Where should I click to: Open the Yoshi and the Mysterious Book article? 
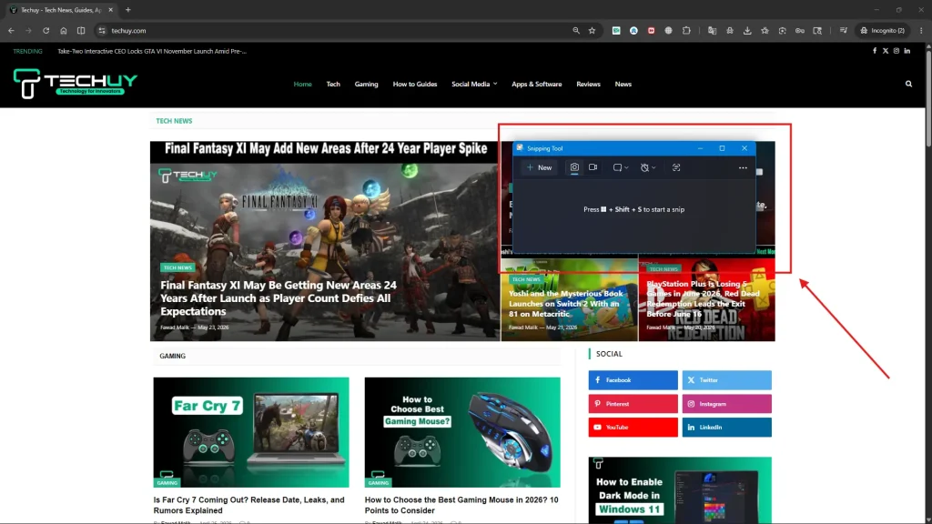(566, 304)
